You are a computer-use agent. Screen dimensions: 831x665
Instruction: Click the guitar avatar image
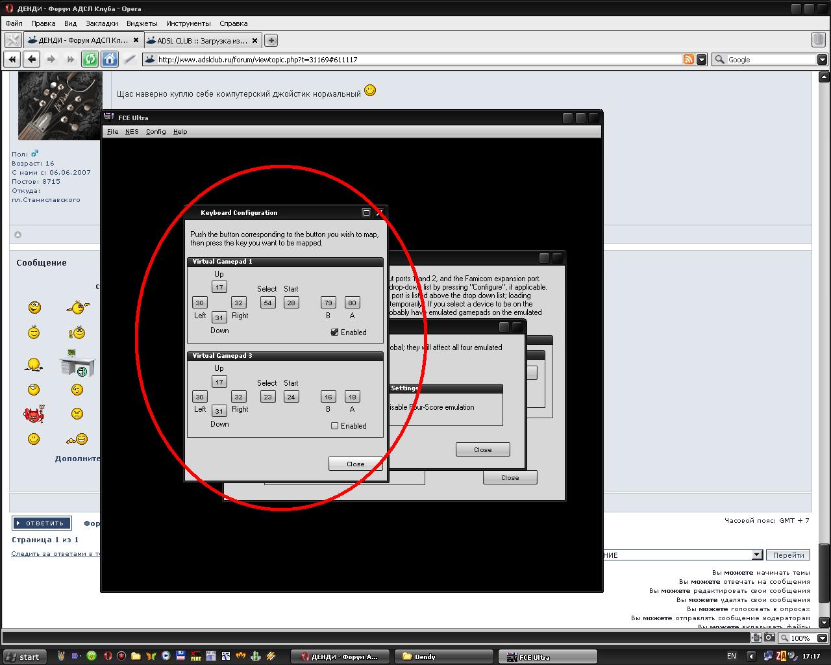tap(60, 105)
